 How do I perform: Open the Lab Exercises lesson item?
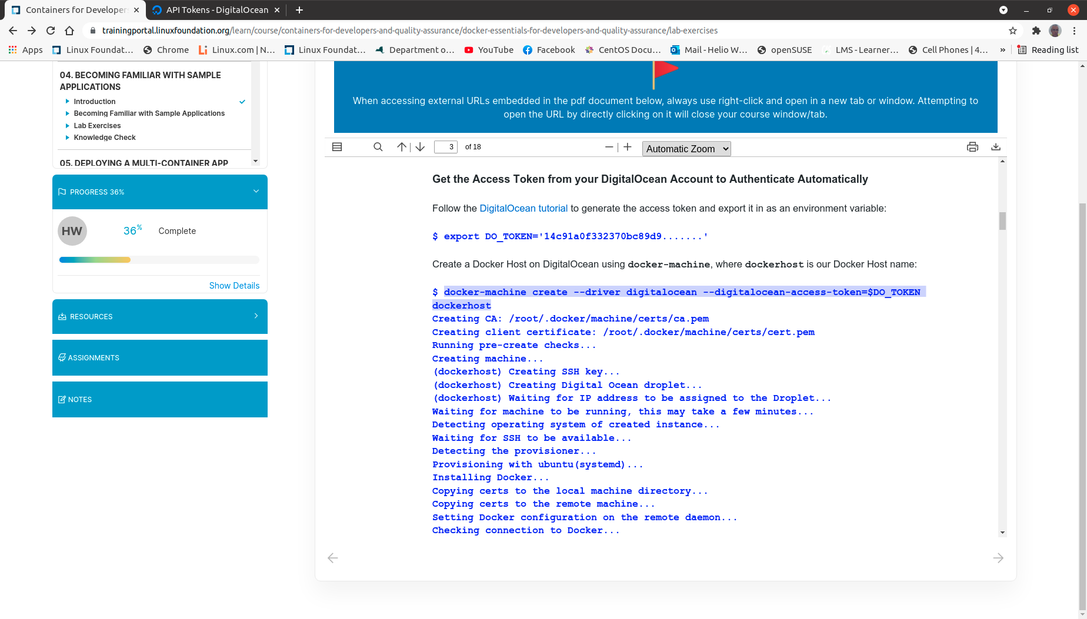pyautogui.click(x=97, y=126)
